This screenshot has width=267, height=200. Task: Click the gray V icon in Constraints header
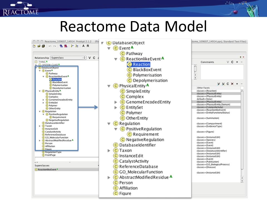point(228,62)
